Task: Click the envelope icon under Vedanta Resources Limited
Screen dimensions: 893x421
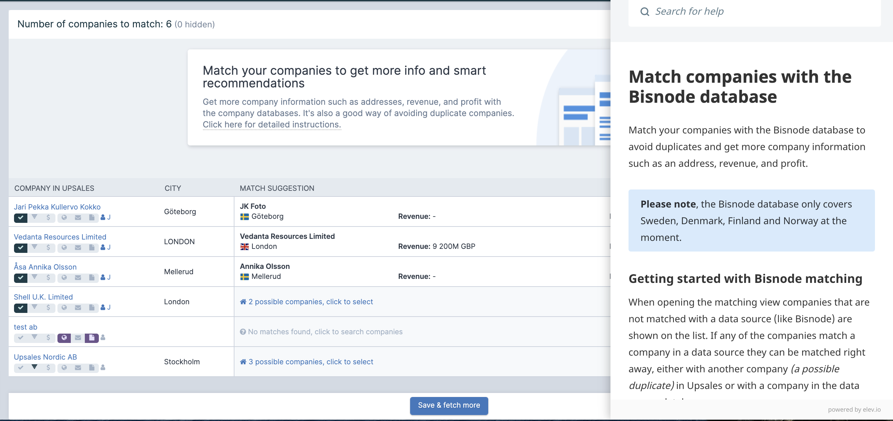Action: pos(78,248)
